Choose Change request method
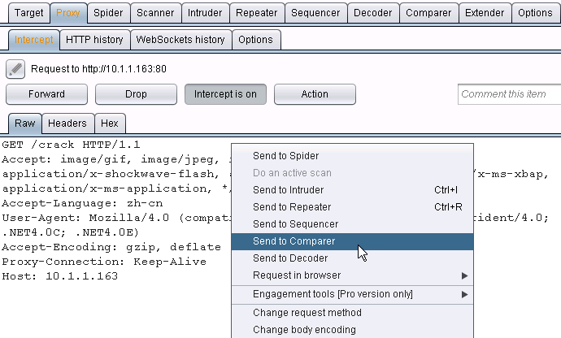The image size is (561, 338). [x=352, y=313]
